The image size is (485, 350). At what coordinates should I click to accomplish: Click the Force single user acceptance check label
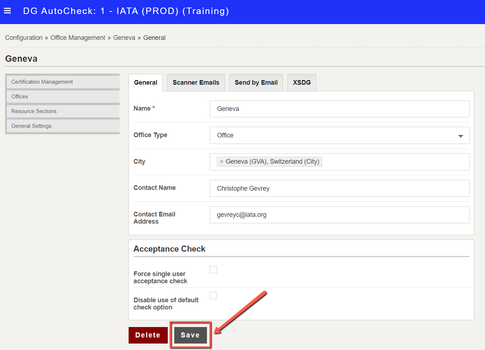(160, 277)
